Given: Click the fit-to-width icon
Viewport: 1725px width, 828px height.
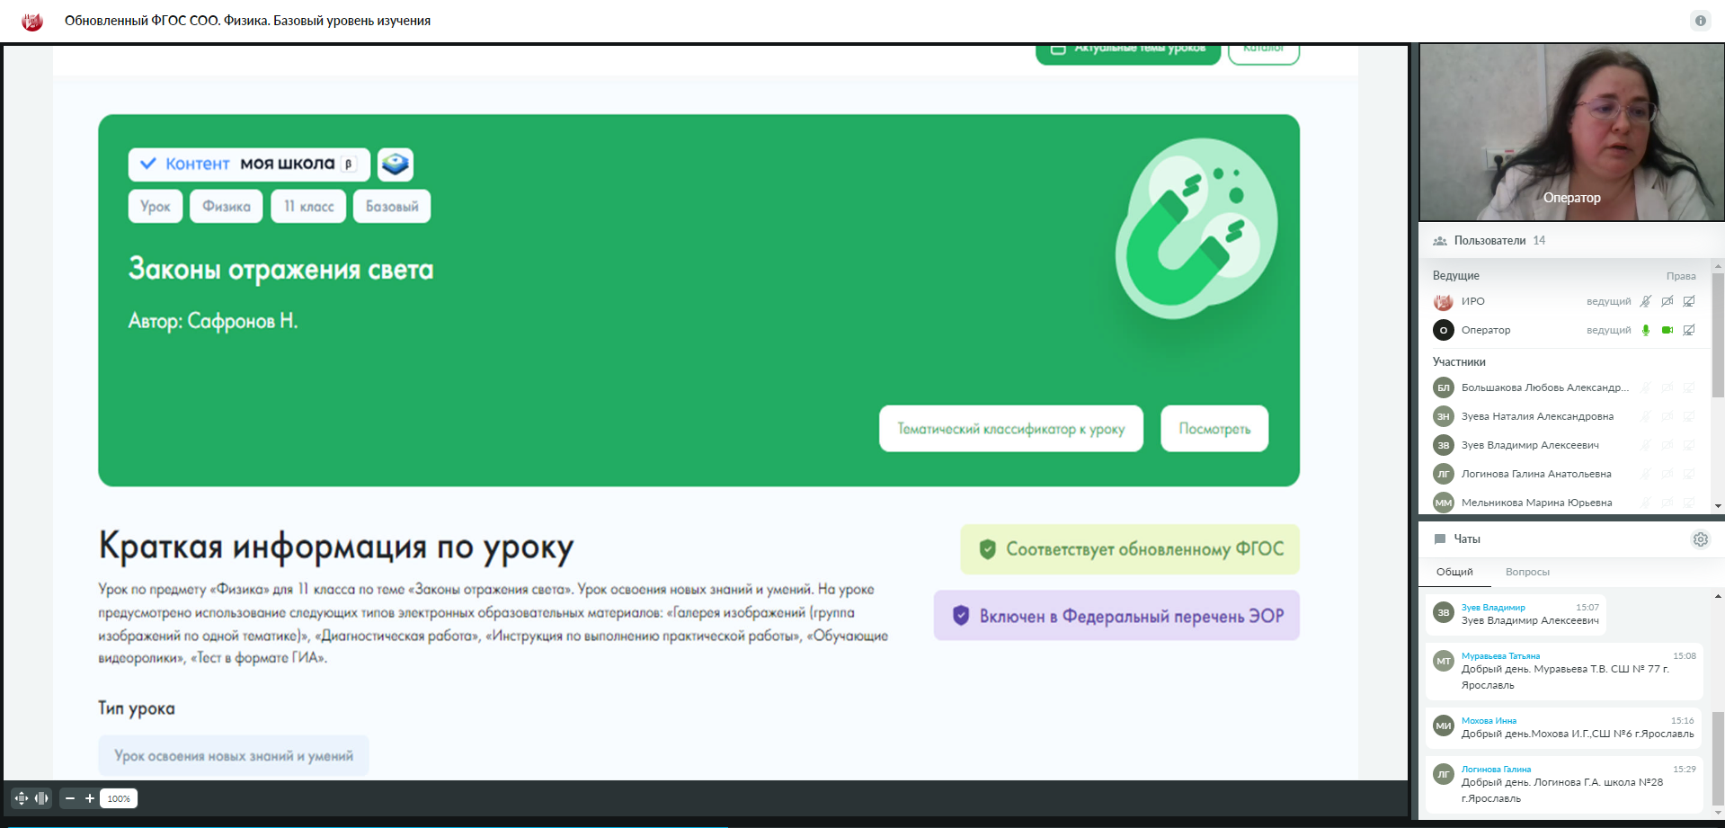Looking at the screenshot, I should click(41, 798).
